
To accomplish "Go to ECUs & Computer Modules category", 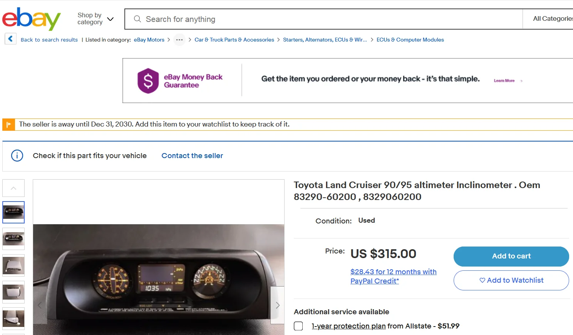I will click(x=410, y=40).
